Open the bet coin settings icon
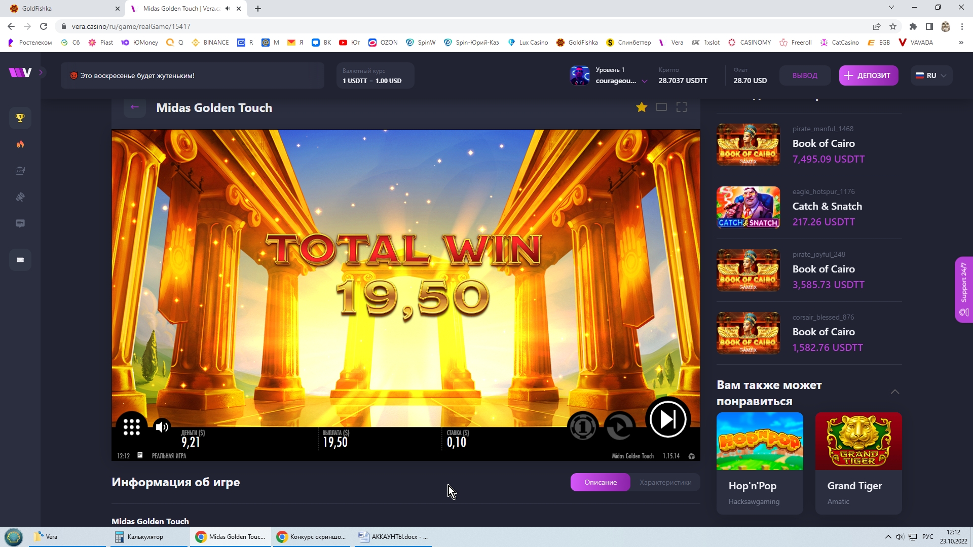Viewport: 973px width, 547px height. pyautogui.click(x=583, y=427)
